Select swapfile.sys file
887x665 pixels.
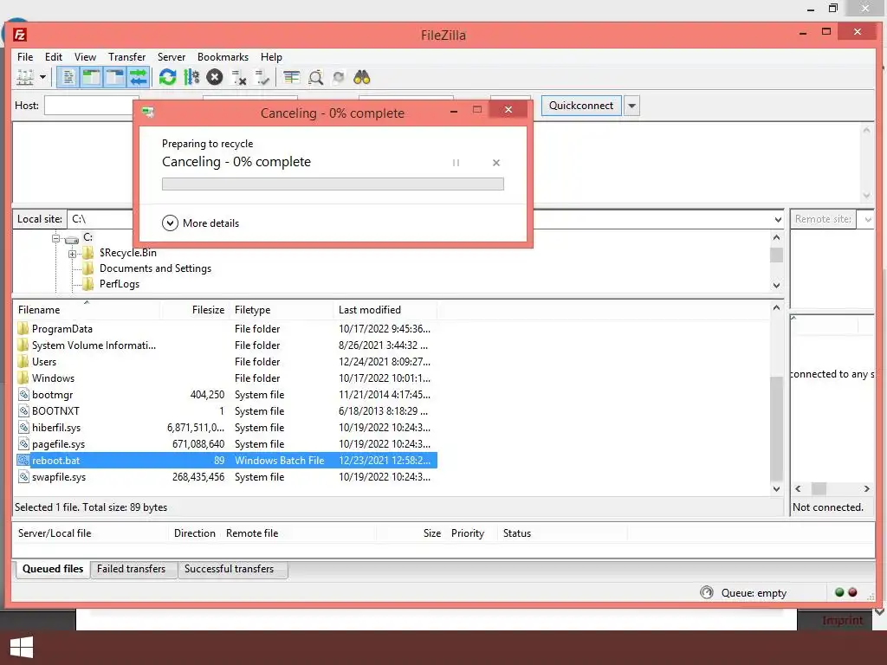point(226,477)
